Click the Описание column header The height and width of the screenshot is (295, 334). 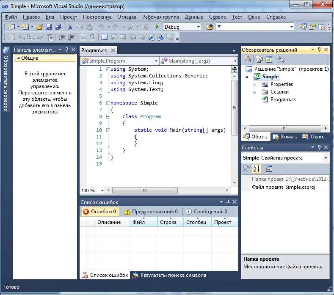[109, 222]
